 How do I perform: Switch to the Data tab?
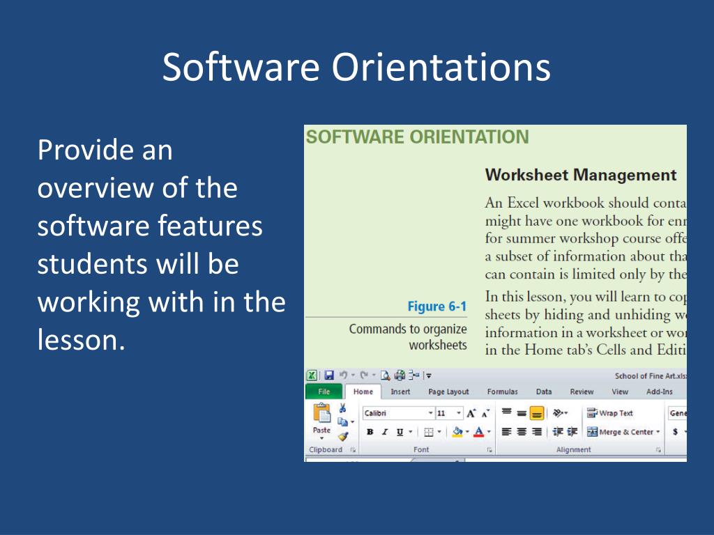pyautogui.click(x=544, y=391)
